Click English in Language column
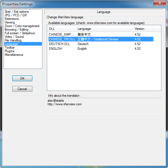This screenshot has height=168, width=168. click(82, 49)
